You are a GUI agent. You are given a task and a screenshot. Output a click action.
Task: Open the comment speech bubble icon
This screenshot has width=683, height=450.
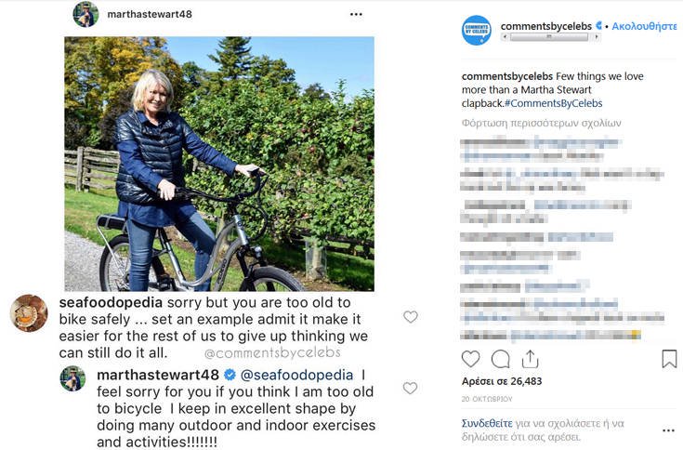point(501,360)
